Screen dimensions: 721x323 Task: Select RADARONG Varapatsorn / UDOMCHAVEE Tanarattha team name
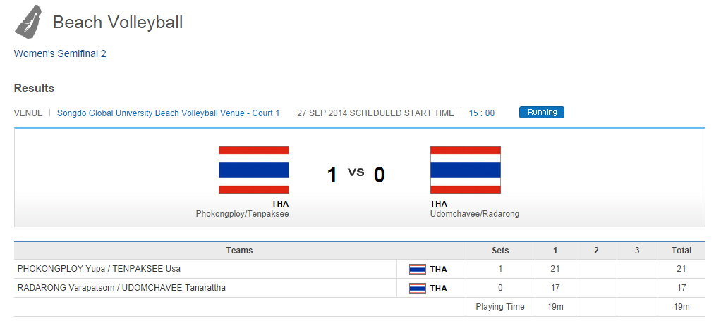click(121, 288)
